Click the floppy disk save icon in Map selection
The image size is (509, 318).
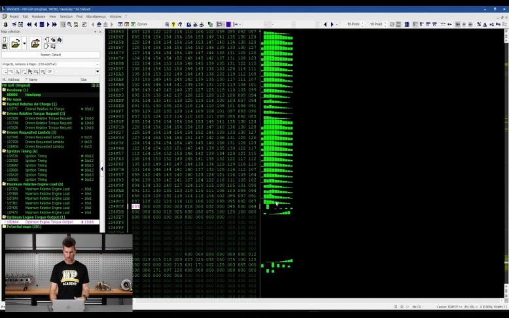pos(5,46)
